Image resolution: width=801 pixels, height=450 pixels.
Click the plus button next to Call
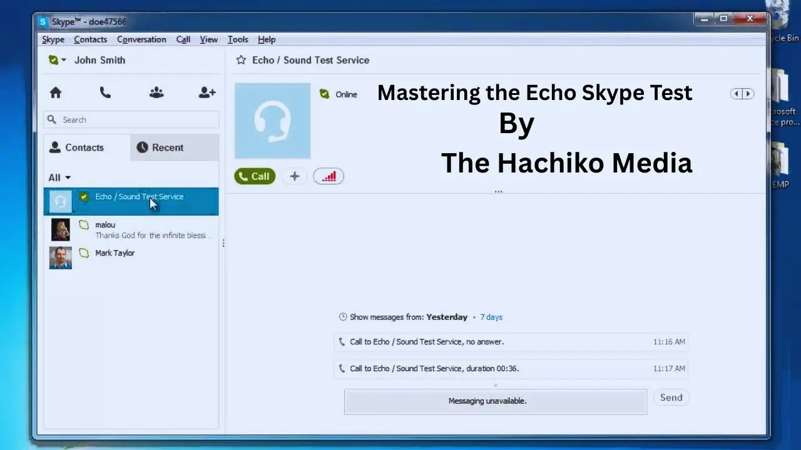click(294, 177)
